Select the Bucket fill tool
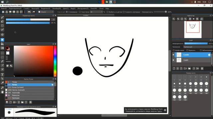This screenshot has width=213, height=119. coord(2,44)
